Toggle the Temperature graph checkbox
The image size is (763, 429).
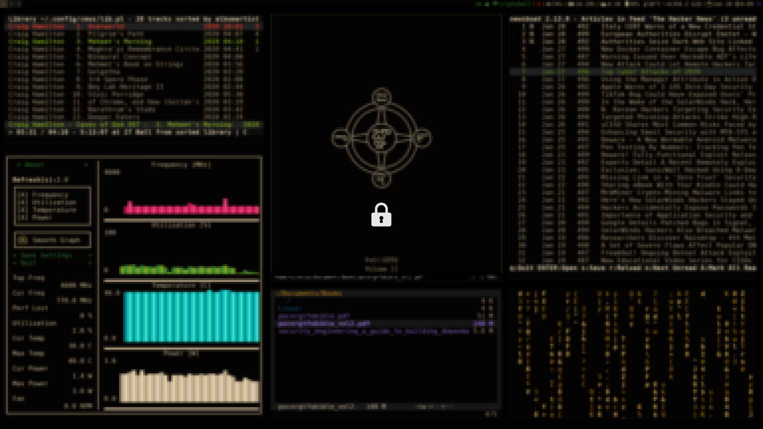[23, 210]
